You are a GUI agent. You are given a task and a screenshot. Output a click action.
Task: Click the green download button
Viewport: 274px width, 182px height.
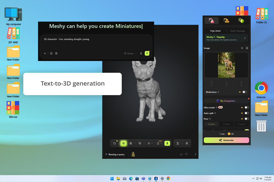167,143
